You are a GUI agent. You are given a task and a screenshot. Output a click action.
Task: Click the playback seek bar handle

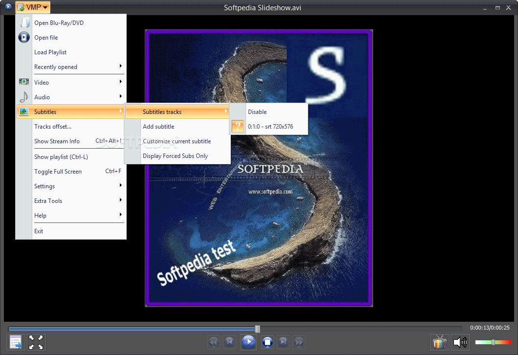click(x=257, y=329)
